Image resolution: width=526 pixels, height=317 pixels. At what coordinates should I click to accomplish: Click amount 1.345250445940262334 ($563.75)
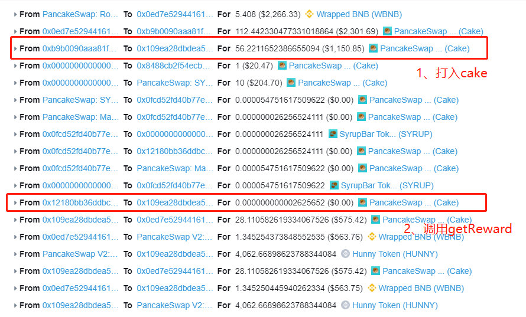(x=299, y=288)
